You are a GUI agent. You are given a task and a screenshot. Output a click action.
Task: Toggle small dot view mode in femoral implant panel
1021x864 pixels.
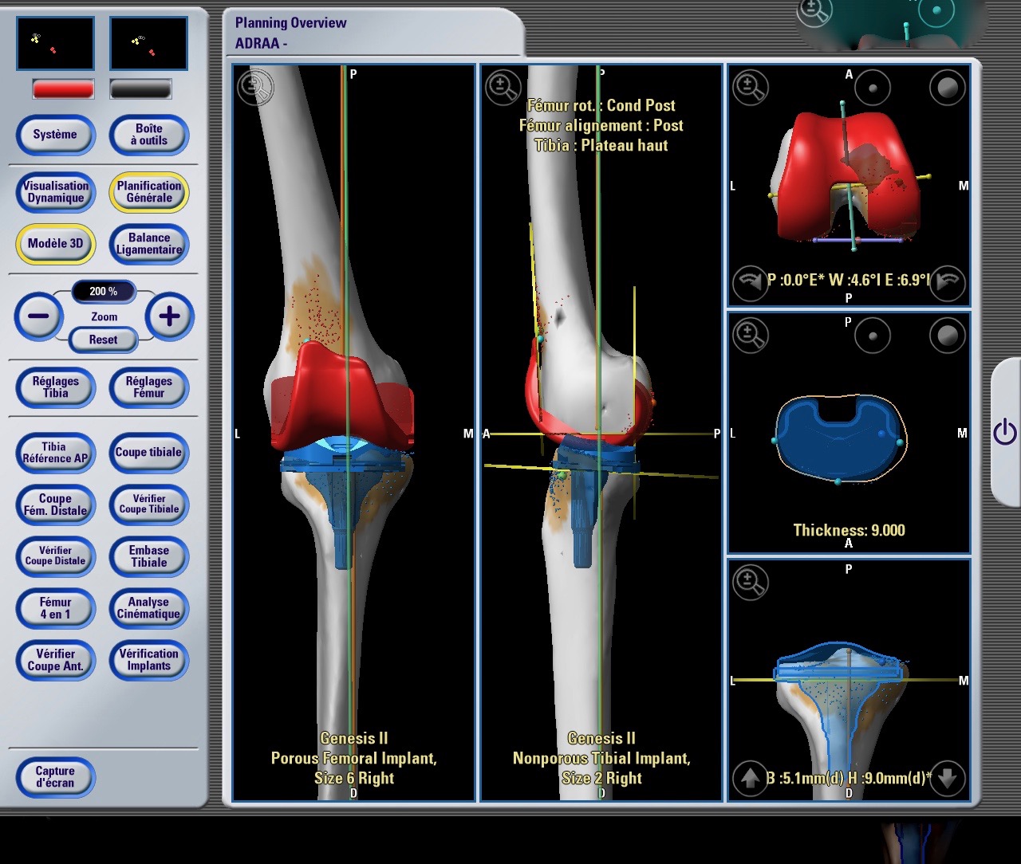(x=873, y=88)
